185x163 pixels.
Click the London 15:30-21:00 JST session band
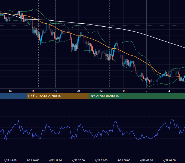click(x=58, y=96)
